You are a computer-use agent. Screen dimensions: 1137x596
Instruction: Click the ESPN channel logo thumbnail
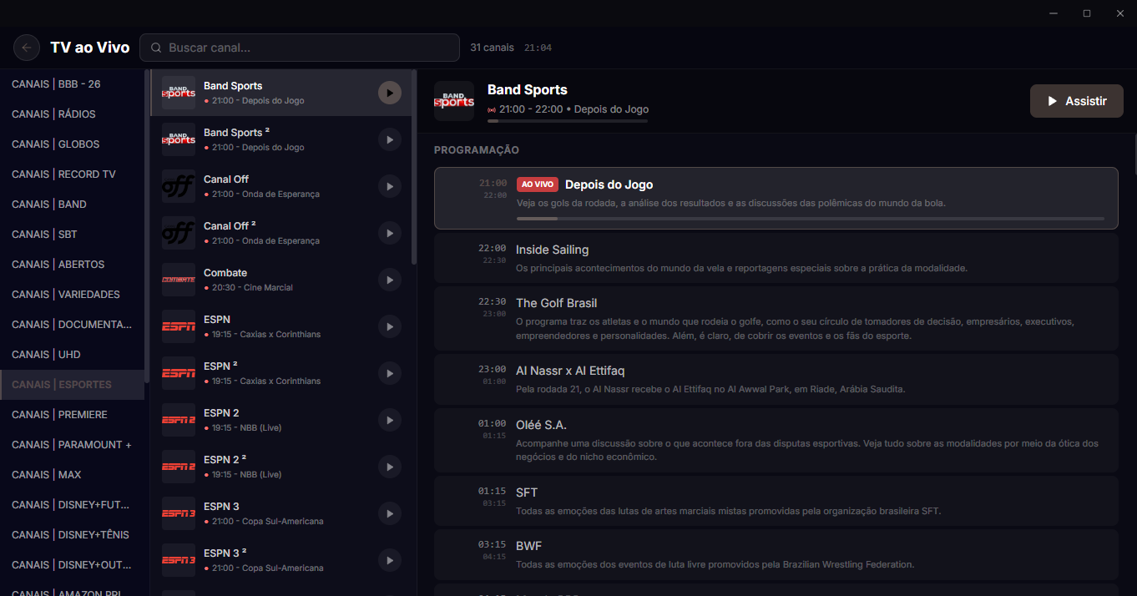click(x=178, y=326)
